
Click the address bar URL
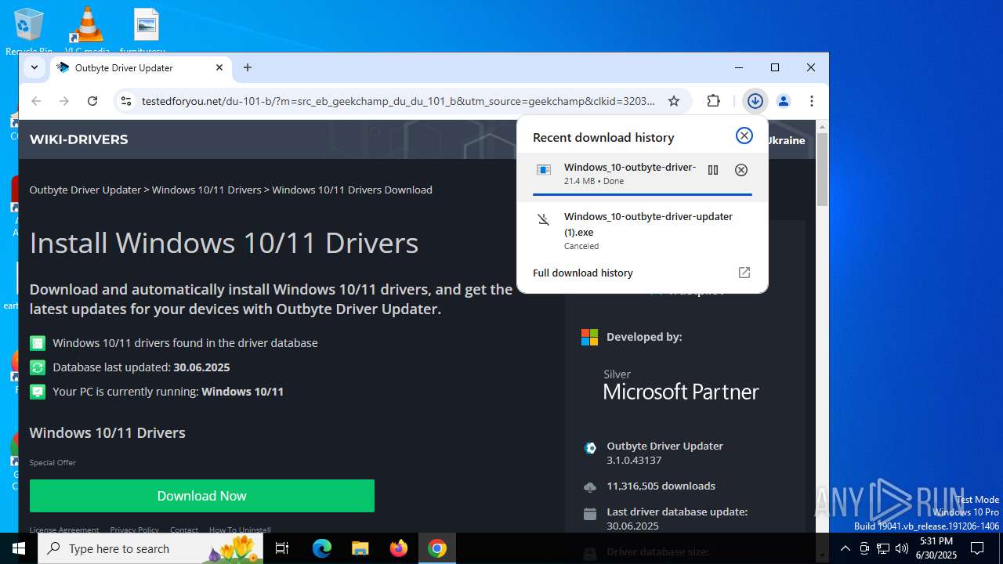point(398,101)
